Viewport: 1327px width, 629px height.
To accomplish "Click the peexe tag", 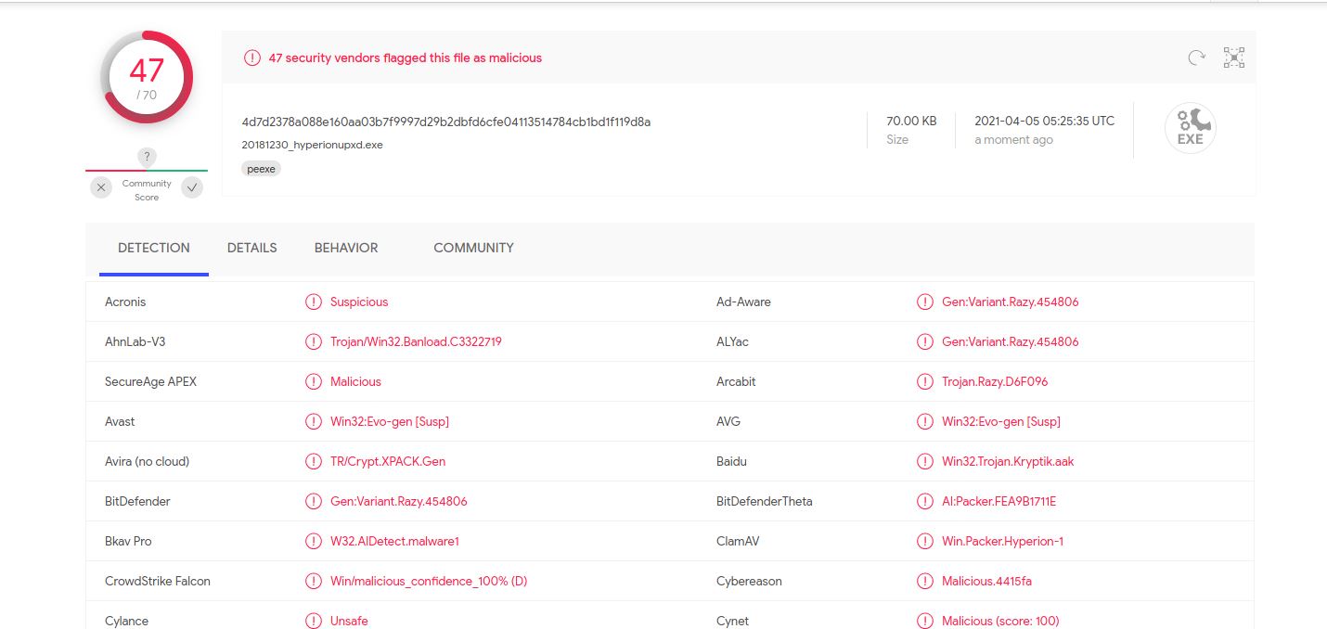I will tap(261, 169).
